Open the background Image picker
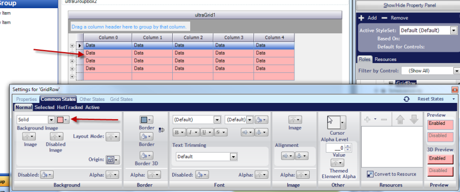This screenshot has width=460, height=192. [x=29, y=137]
